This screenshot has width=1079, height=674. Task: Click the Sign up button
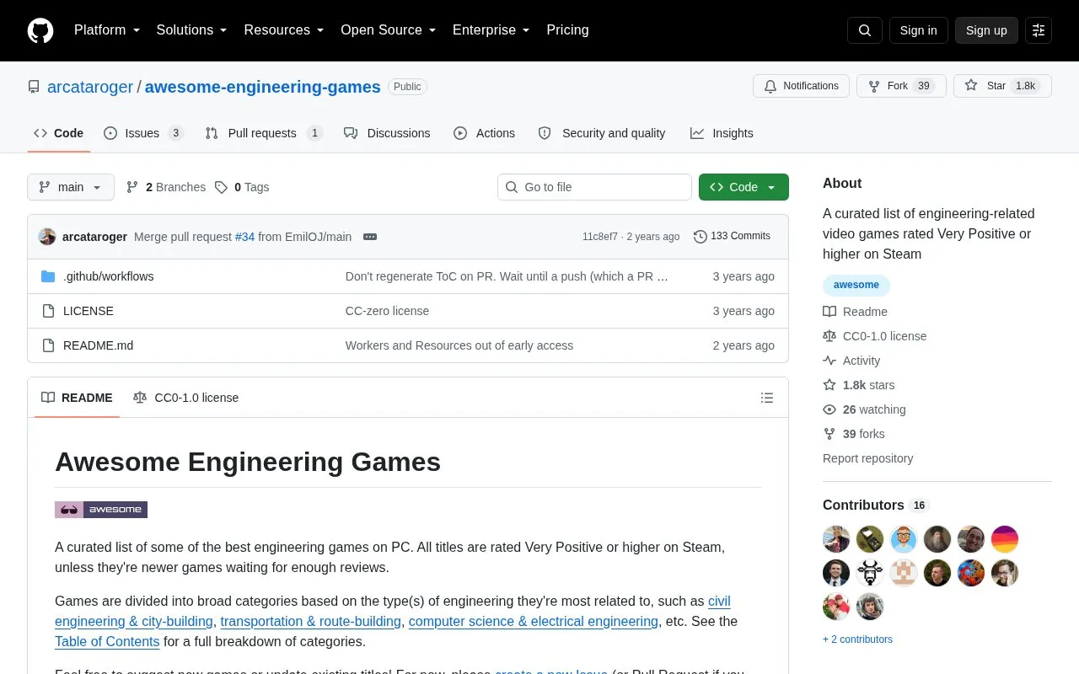tap(986, 30)
